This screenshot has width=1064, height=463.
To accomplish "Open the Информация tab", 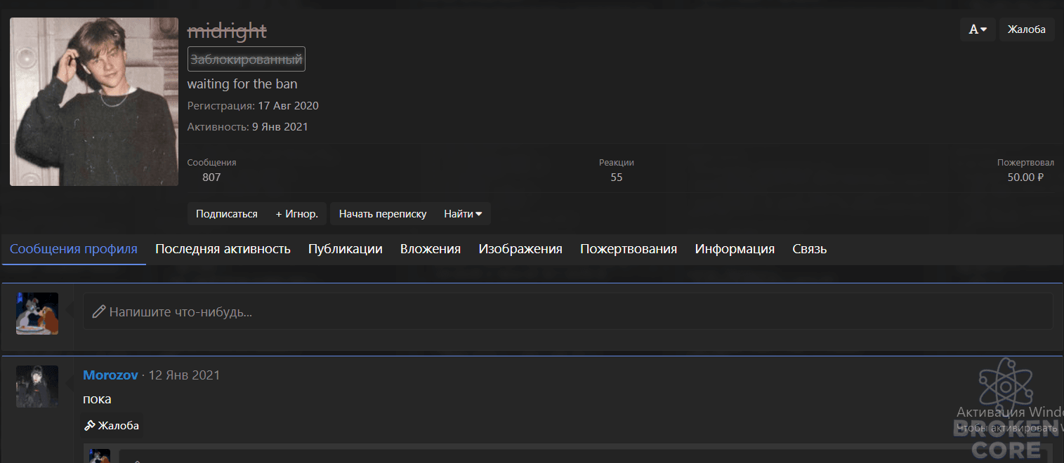I will [735, 249].
